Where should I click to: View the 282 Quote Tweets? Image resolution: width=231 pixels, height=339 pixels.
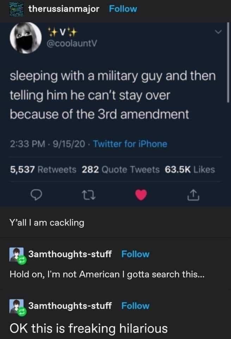coord(121,170)
